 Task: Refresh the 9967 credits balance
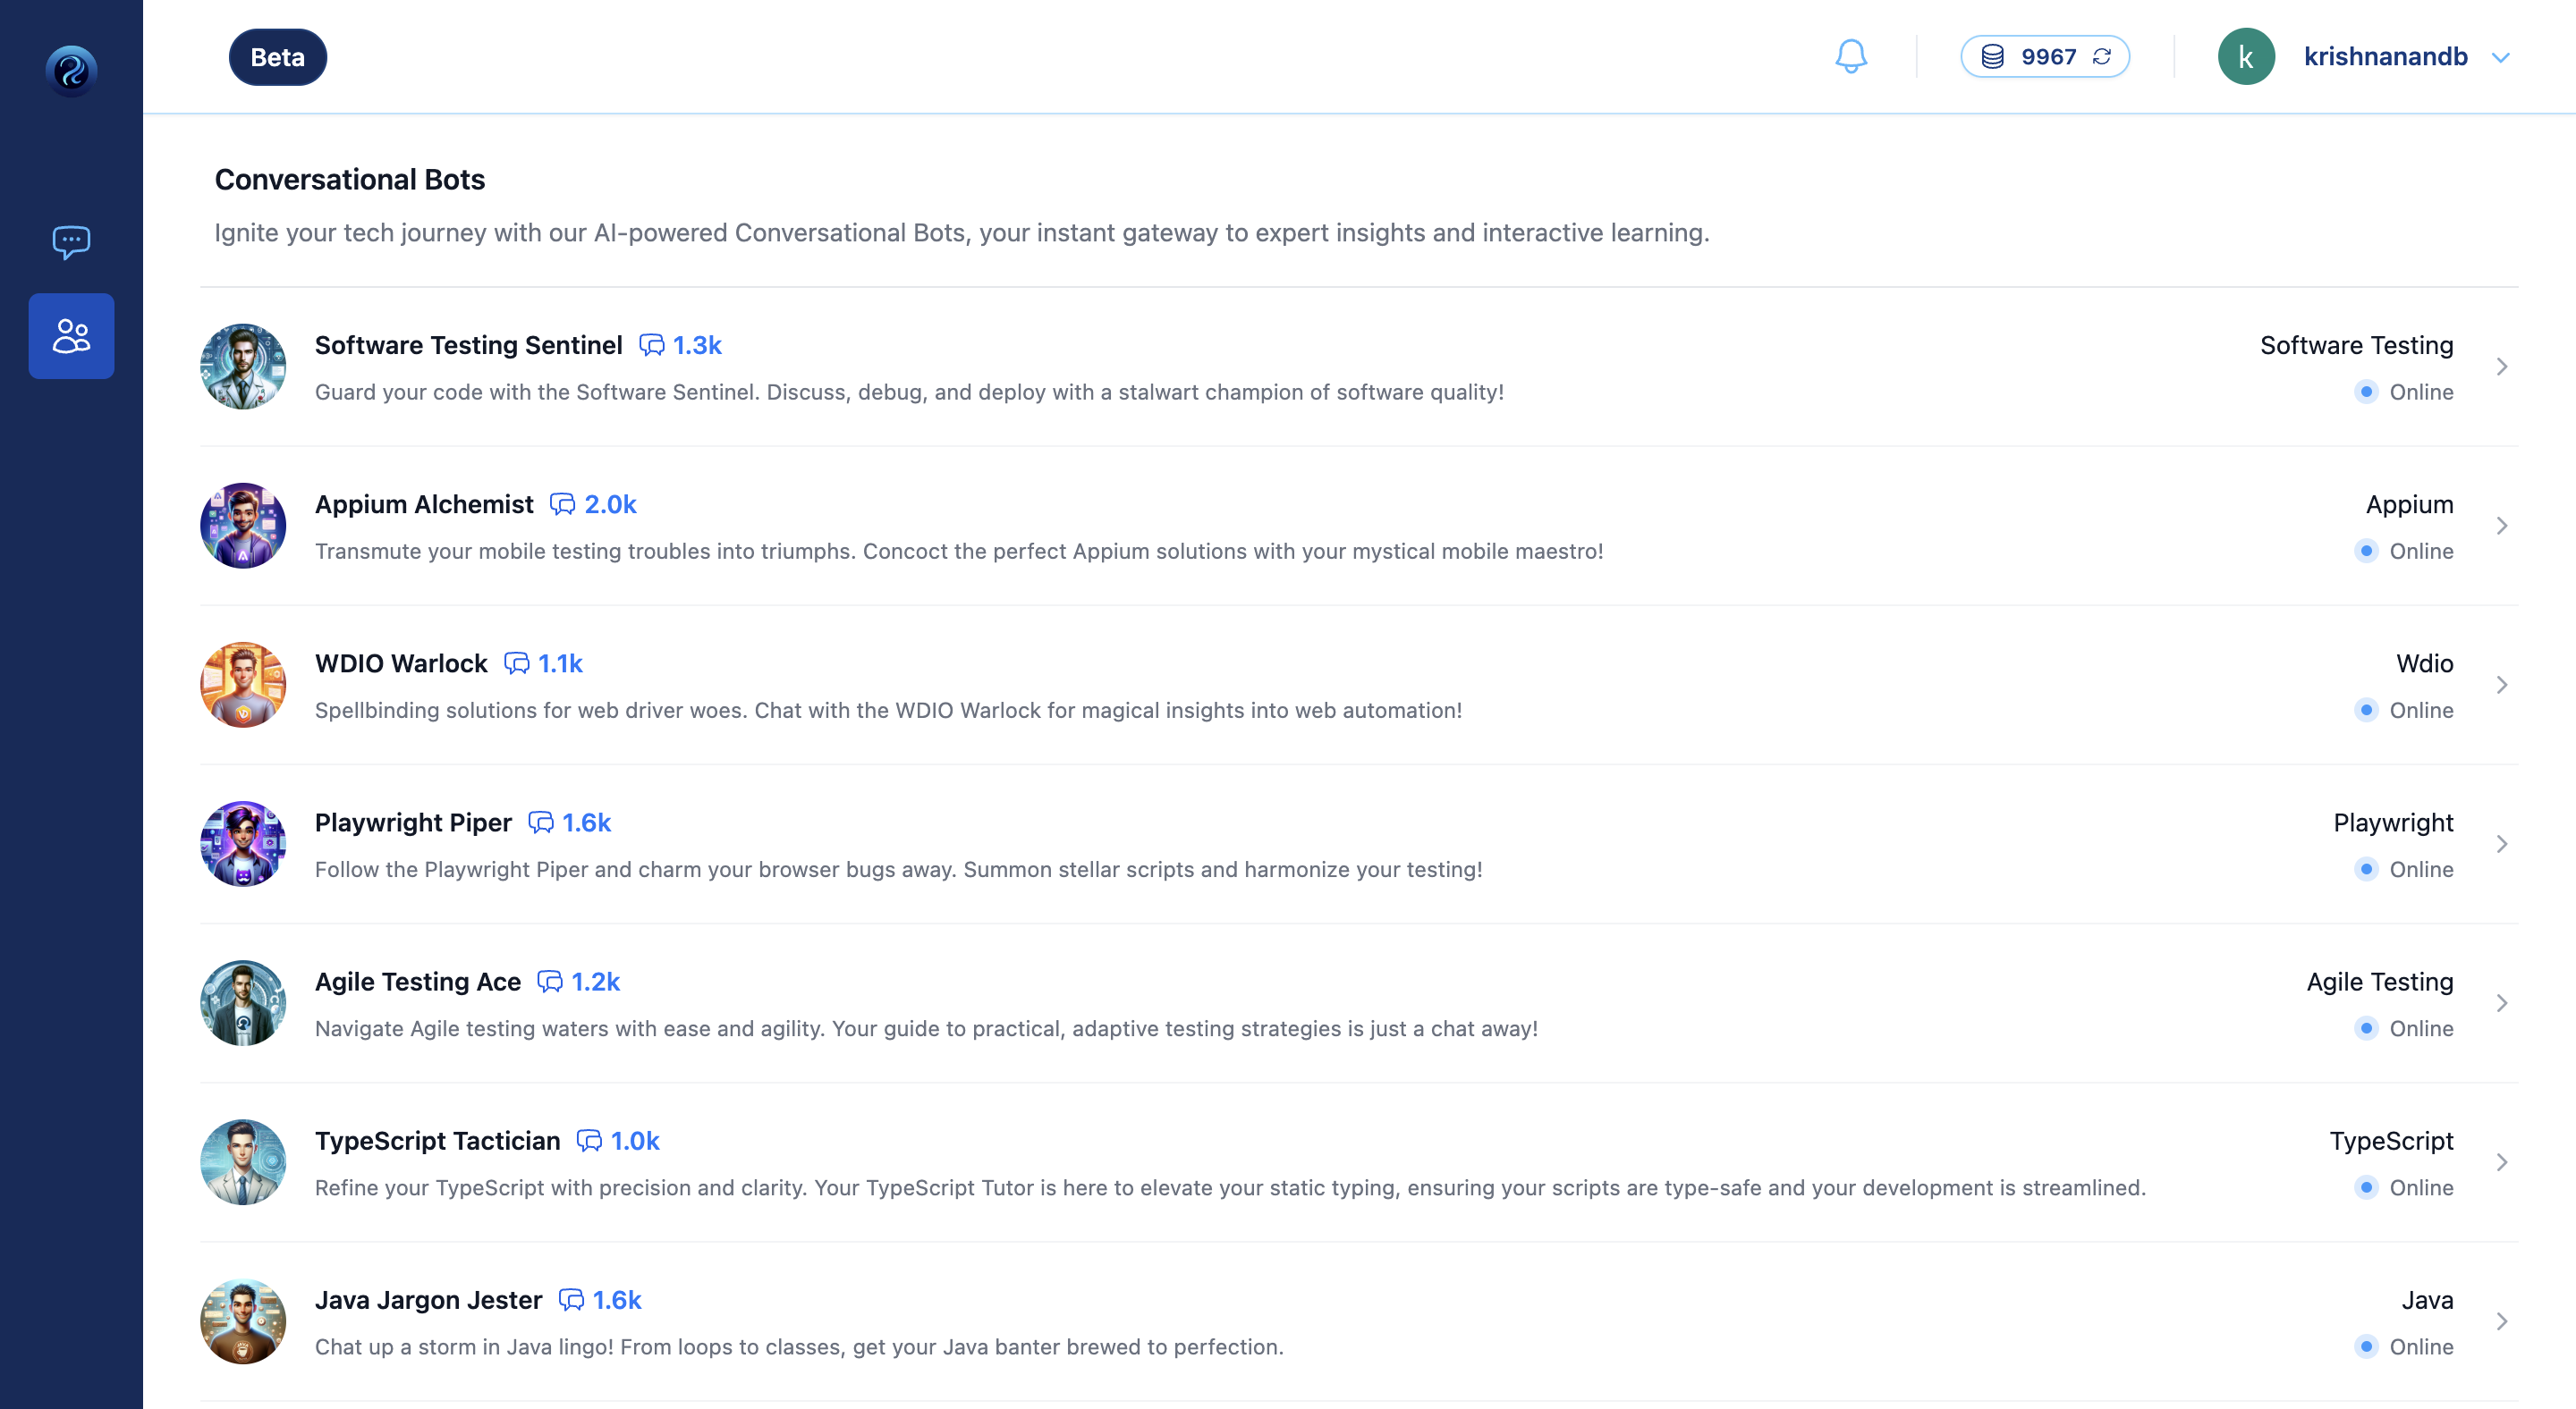2102,57
